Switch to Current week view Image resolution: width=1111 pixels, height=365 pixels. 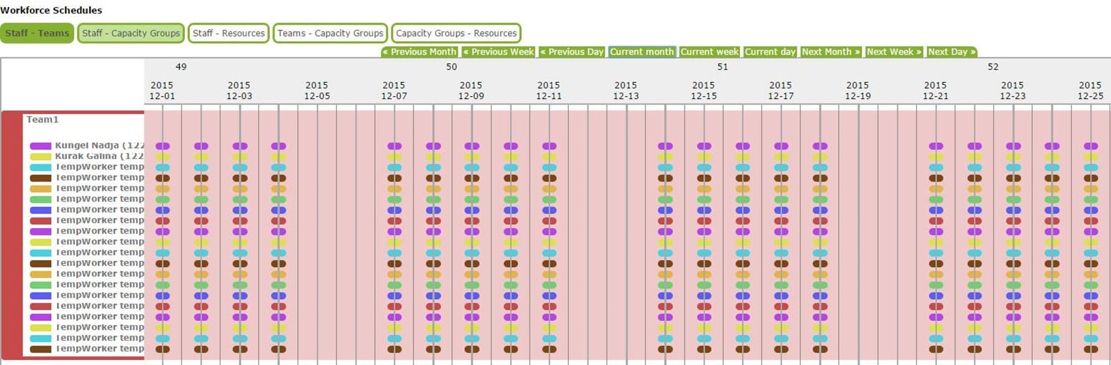pyautogui.click(x=710, y=52)
